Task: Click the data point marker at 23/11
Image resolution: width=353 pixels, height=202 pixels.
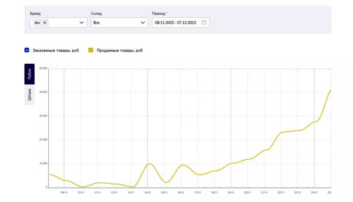Action: coord(299,130)
